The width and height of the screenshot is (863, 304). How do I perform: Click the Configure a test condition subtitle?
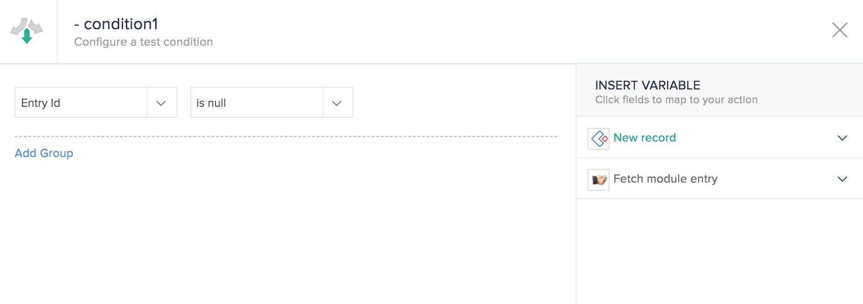(144, 42)
